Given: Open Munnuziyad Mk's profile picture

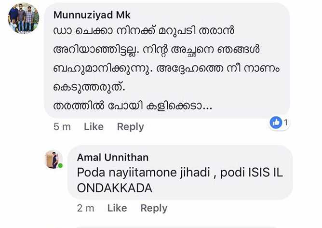Looking at the screenshot, I should [23, 19].
